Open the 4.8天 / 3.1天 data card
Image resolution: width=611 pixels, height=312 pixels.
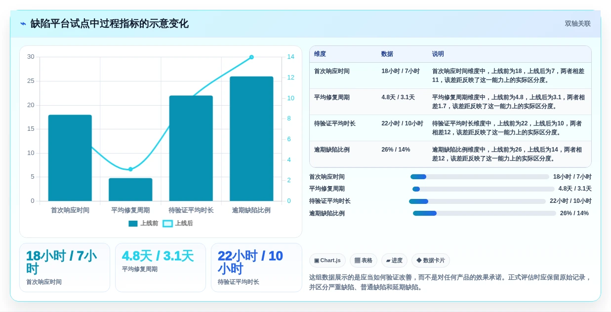161,268
